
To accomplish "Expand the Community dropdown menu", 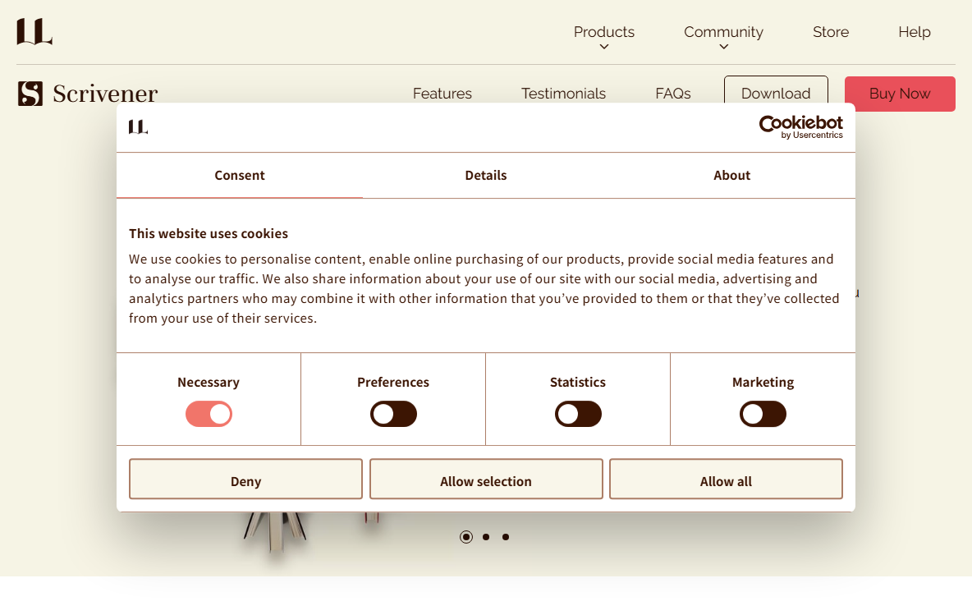I will tap(723, 36).
